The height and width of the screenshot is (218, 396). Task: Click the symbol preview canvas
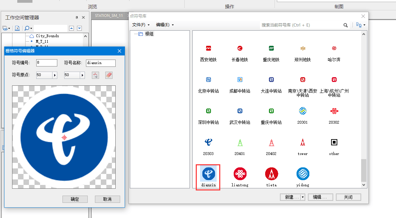64,137
